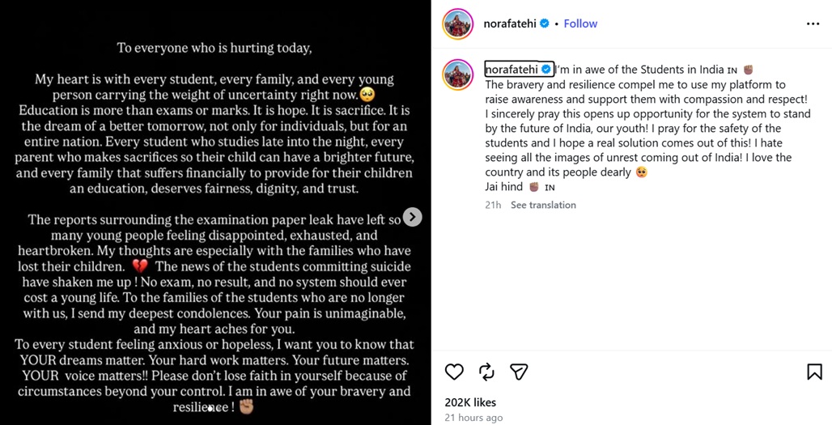Open the three-dot more options menu
This screenshot has width=832, height=425.
[x=813, y=23]
